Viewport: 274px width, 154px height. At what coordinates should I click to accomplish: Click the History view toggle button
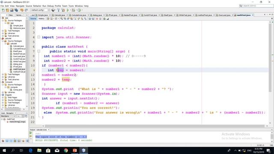42,19
